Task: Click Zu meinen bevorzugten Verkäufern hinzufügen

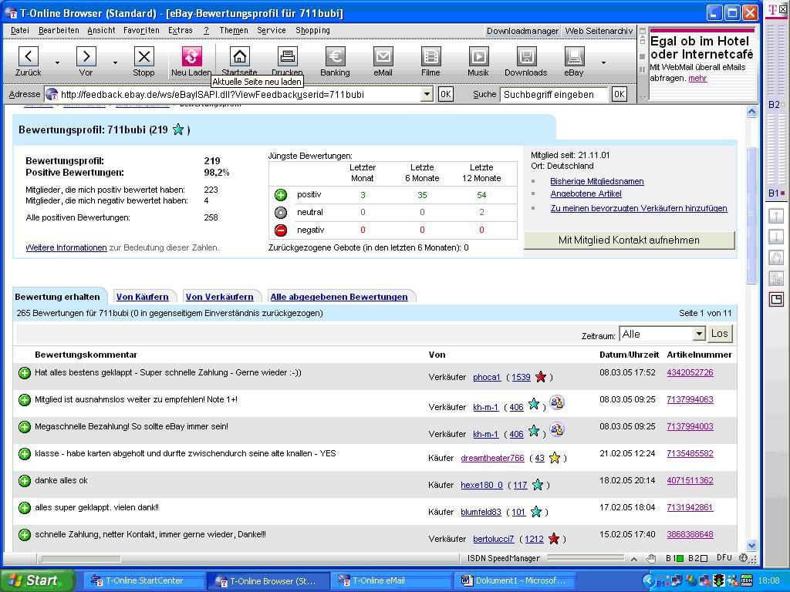Action: coord(639,208)
